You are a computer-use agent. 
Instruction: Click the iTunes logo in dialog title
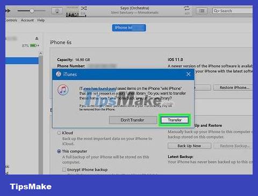pyautogui.click(x=59, y=74)
